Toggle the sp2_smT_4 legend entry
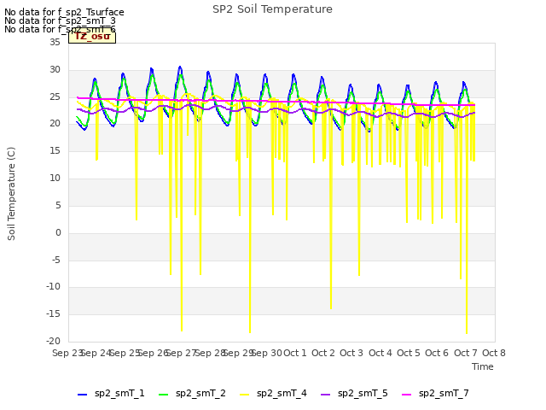Image resolution: width=546 pixels, height=410 pixels. tap(273, 394)
